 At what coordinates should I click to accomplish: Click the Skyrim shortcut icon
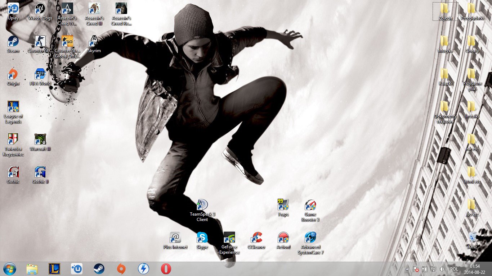(x=94, y=44)
